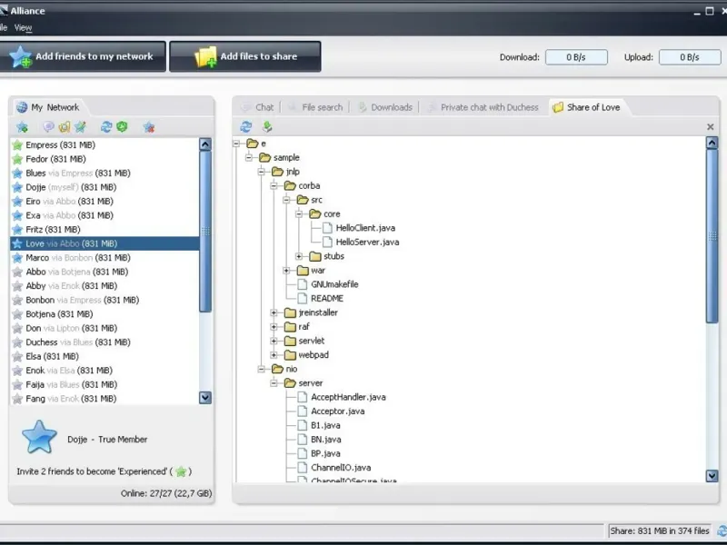Open Private chat with Duchess tab

point(483,107)
